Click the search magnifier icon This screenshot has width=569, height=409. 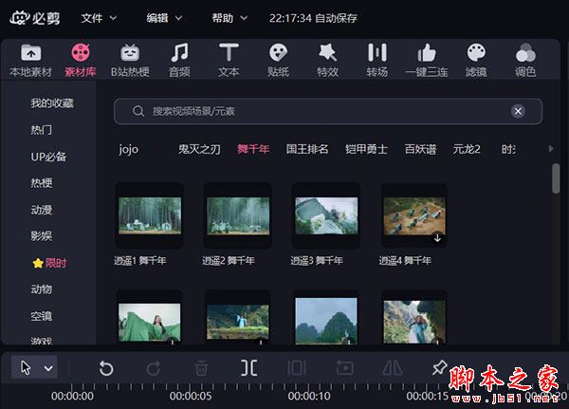point(138,111)
